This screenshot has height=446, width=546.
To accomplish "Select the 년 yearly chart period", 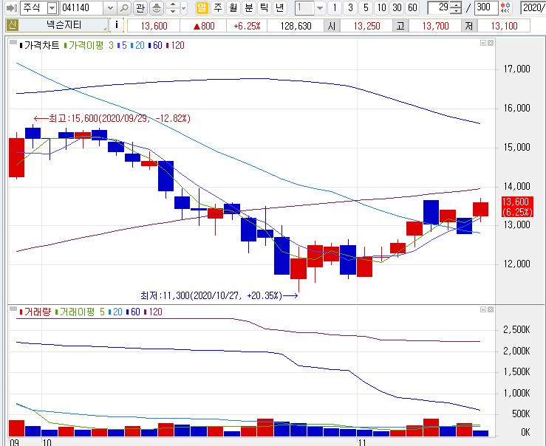I will point(279,7).
